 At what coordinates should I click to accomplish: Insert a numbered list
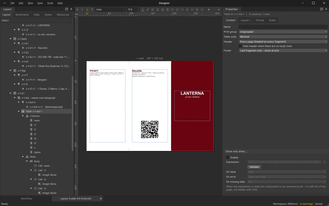coord(177,10)
